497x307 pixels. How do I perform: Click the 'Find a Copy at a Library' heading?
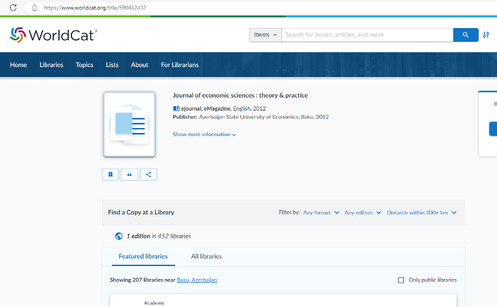[141, 213]
